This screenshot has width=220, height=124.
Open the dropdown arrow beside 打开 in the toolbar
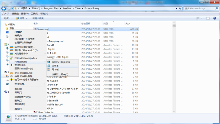tap(26, 18)
